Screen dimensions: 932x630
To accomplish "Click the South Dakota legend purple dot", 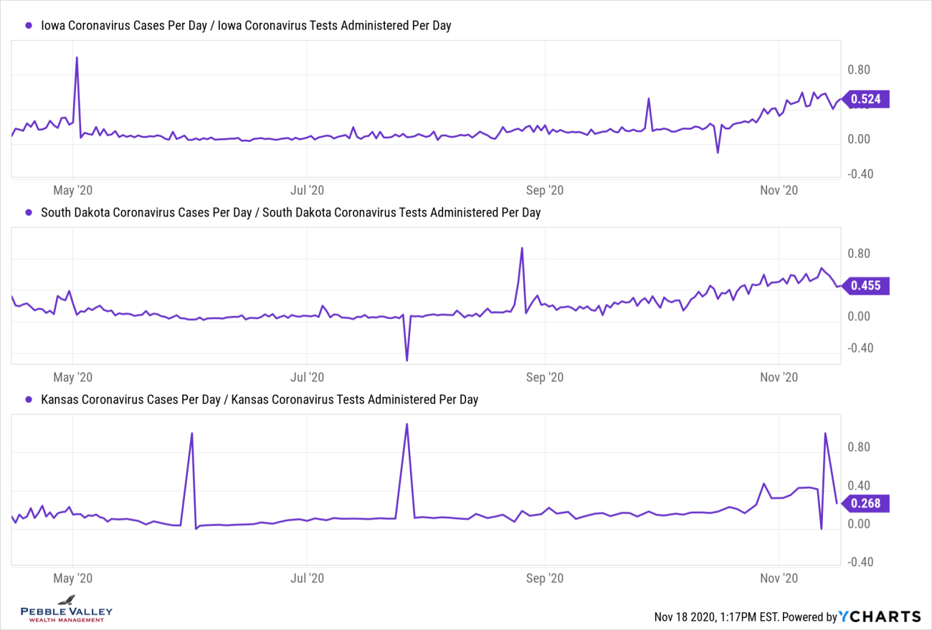I will pos(29,212).
